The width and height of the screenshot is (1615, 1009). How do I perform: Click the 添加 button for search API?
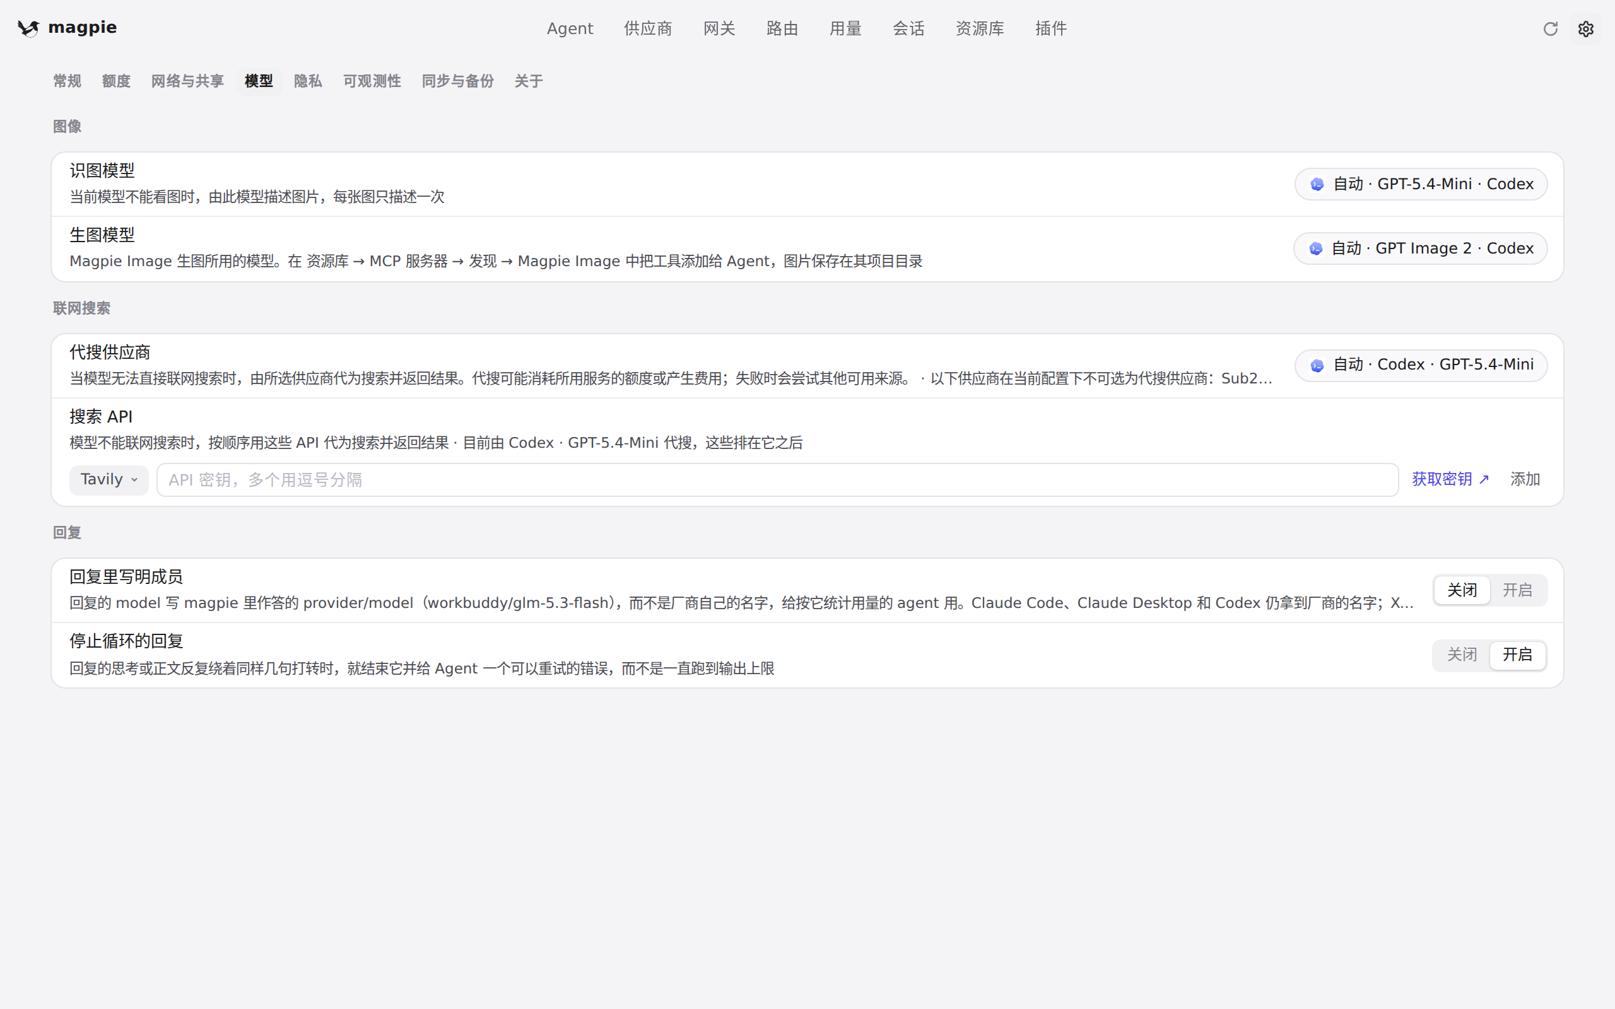point(1525,480)
